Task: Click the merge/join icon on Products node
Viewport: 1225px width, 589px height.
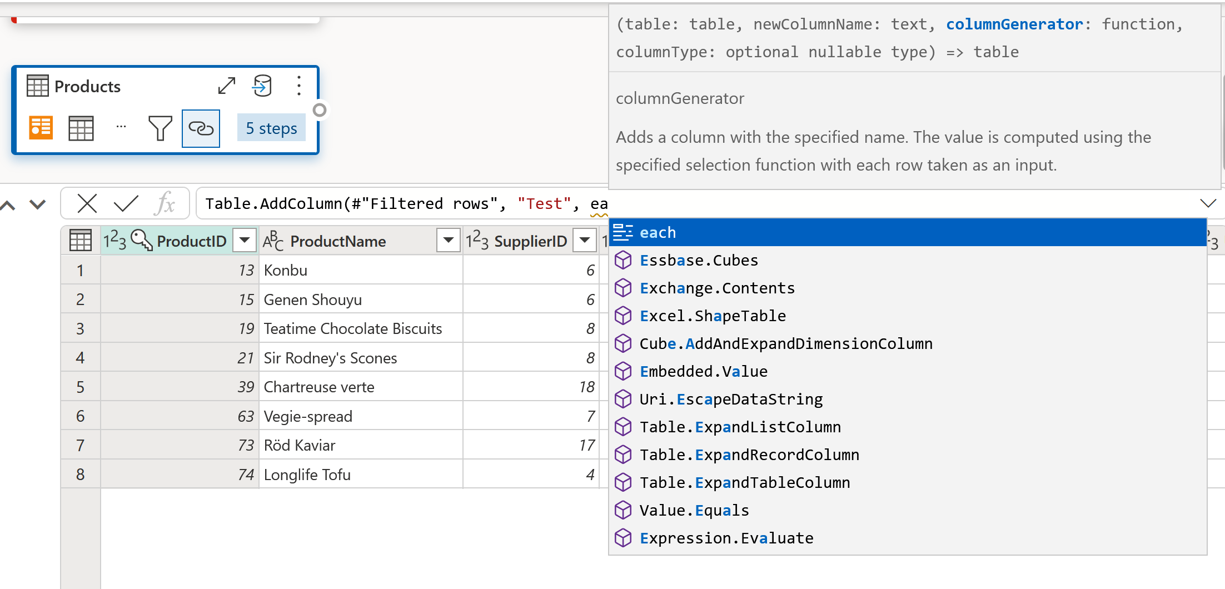Action: (201, 128)
